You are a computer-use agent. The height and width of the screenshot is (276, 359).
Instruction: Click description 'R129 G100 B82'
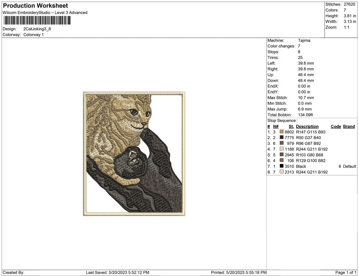pyautogui.click(x=311, y=160)
